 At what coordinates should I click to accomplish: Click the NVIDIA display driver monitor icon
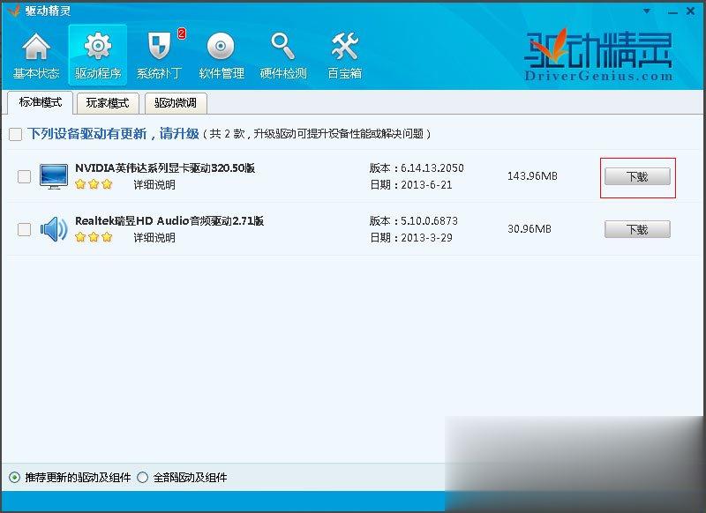pyautogui.click(x=55, y=175)
